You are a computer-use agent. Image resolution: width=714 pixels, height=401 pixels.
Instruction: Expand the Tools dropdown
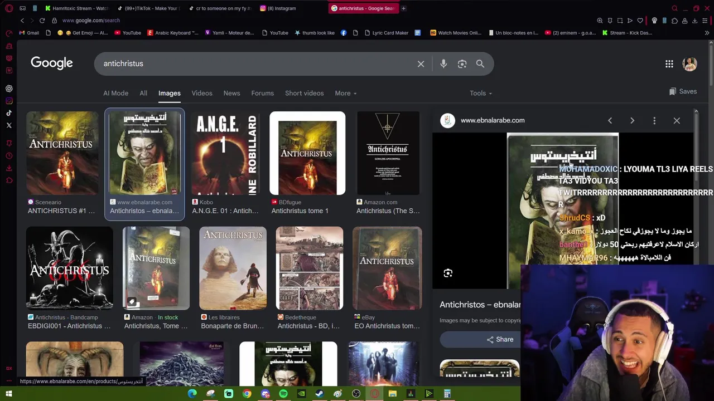[x=481, y=93]
